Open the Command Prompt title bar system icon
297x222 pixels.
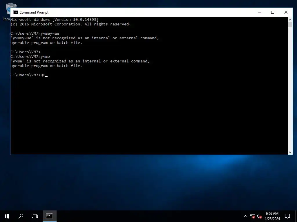(16, 12)
